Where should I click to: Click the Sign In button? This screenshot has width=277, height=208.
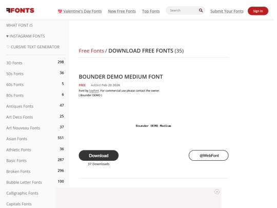click(258, 11)
